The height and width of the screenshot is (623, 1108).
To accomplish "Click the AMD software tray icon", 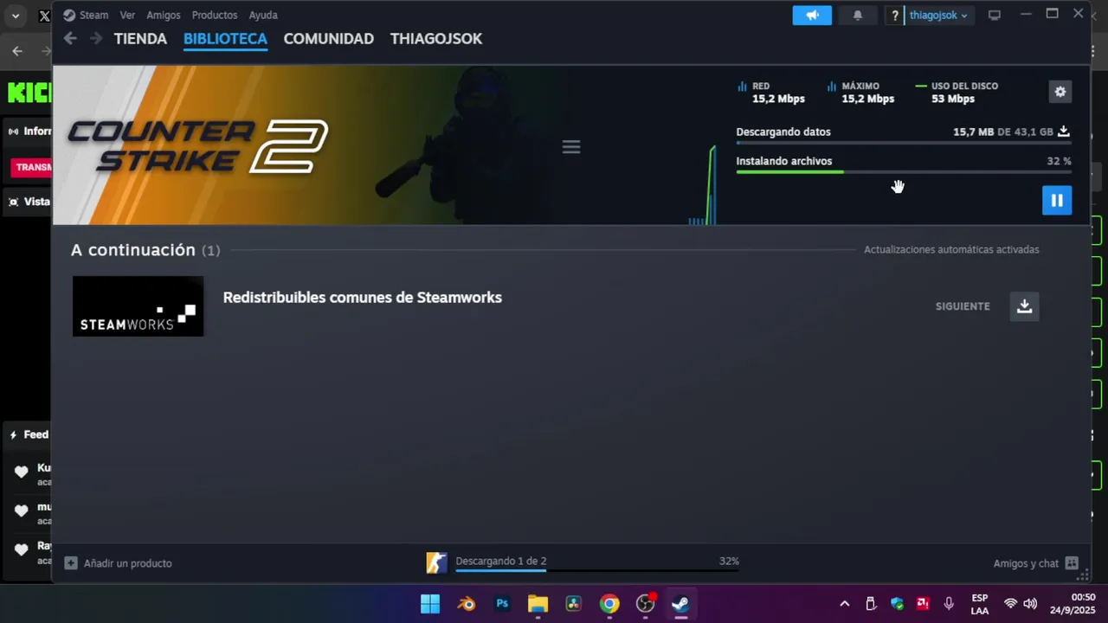I will click(923, 604).
